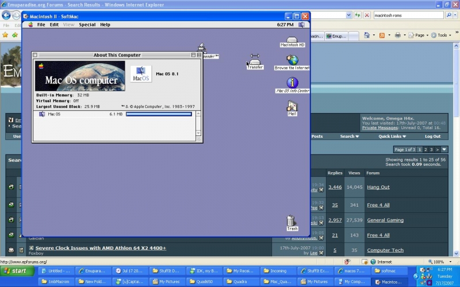Screen dimensions: 460x287
Task: Click the IE page scrollbar up arrow
Action: (456, 46)
